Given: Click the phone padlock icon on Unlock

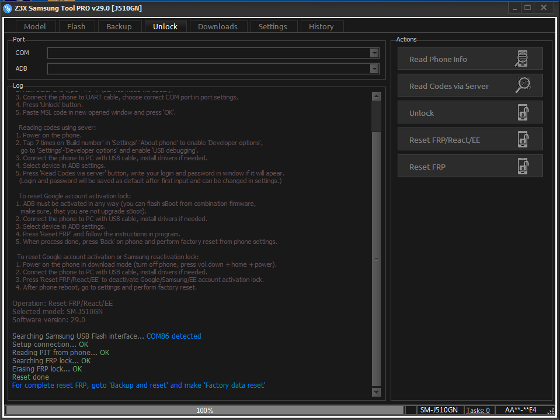Looking at the screenshot, I should pyautogui.click(x=522, y=113).
